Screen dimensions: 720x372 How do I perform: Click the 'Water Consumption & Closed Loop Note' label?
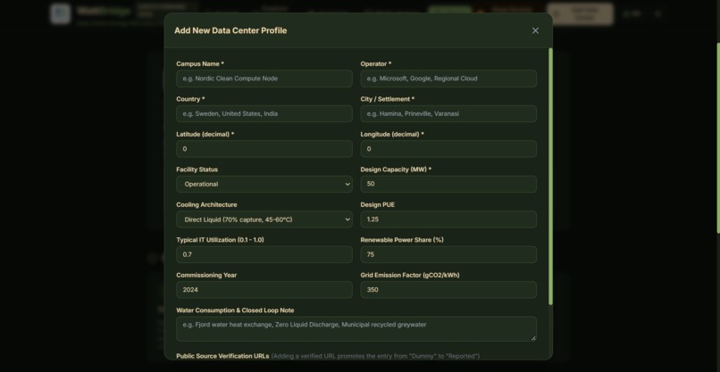[235, 310]
